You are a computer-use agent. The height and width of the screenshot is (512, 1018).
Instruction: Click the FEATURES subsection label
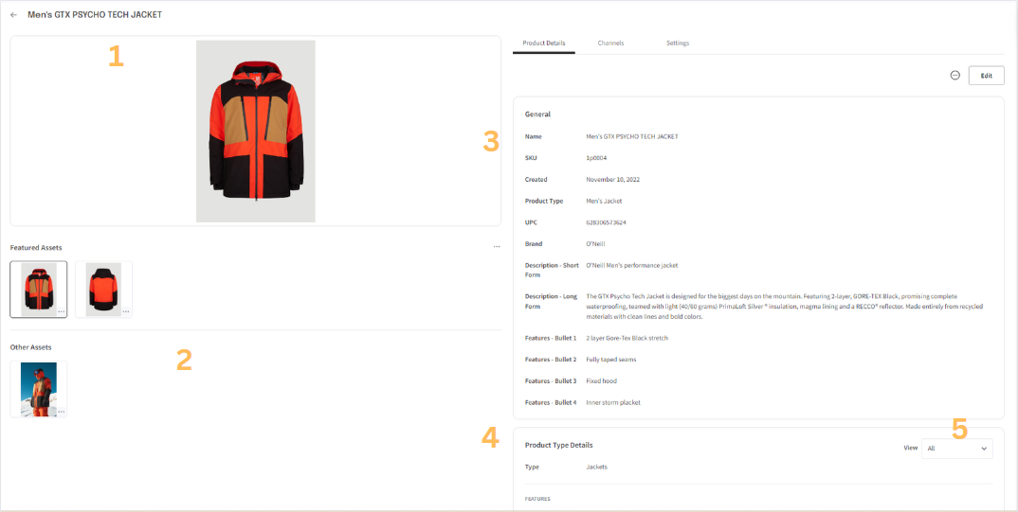(537, 499)
